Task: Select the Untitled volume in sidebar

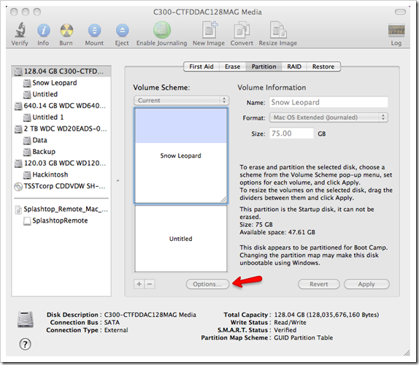Action: [x=61, y=94]
